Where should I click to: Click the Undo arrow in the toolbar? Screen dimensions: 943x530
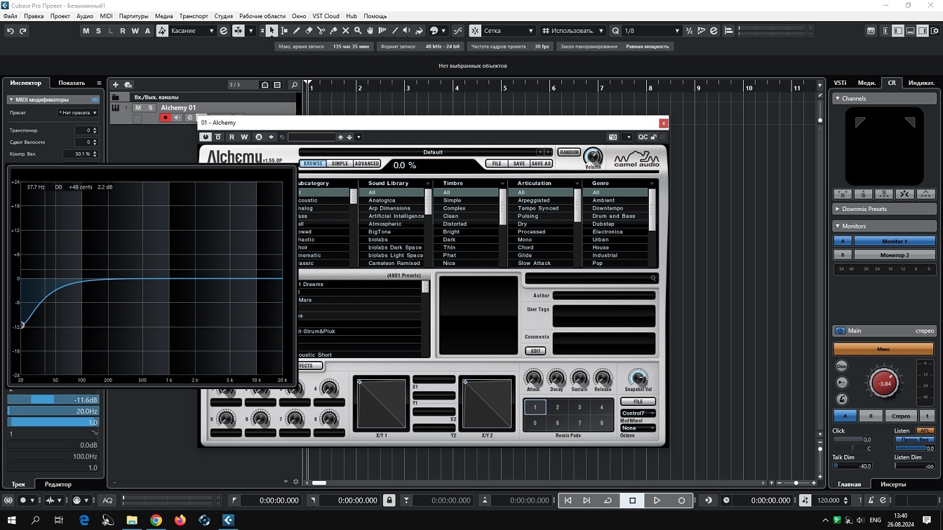[x=11, y=31]
